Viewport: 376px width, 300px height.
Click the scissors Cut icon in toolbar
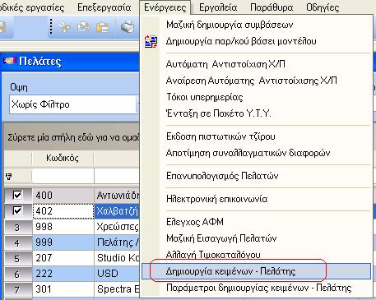tap(64, 27)
